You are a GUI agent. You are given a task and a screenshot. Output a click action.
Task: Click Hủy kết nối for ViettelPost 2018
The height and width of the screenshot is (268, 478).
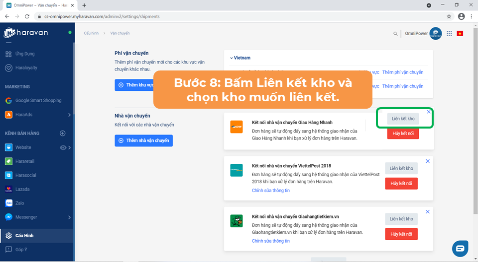[x=401, y=184]
